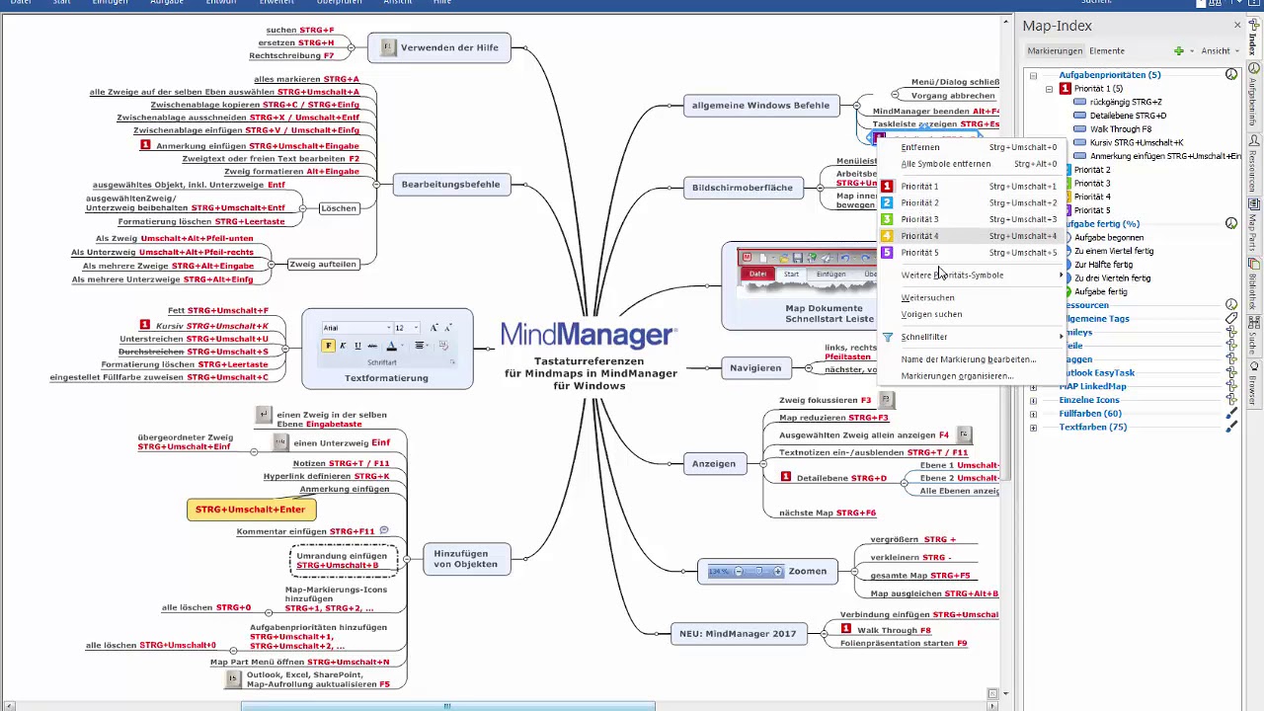
Task: Choose Name der Markierung bearbeiten
Action: coord(972,359)
